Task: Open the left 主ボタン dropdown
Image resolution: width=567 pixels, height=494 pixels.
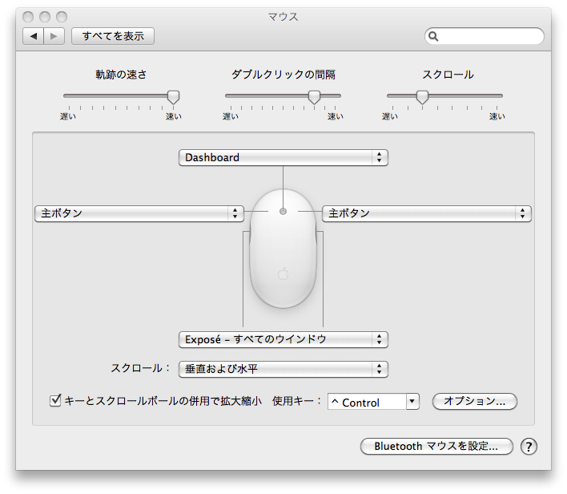Action: (139, 213)
